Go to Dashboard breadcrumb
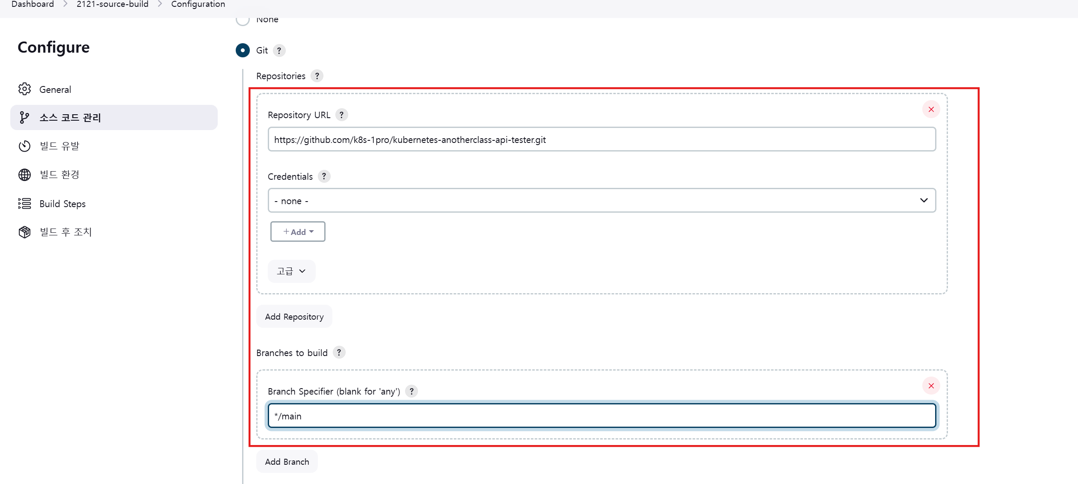Screen dimensions: 1078x484 click(x=33, y=4)
